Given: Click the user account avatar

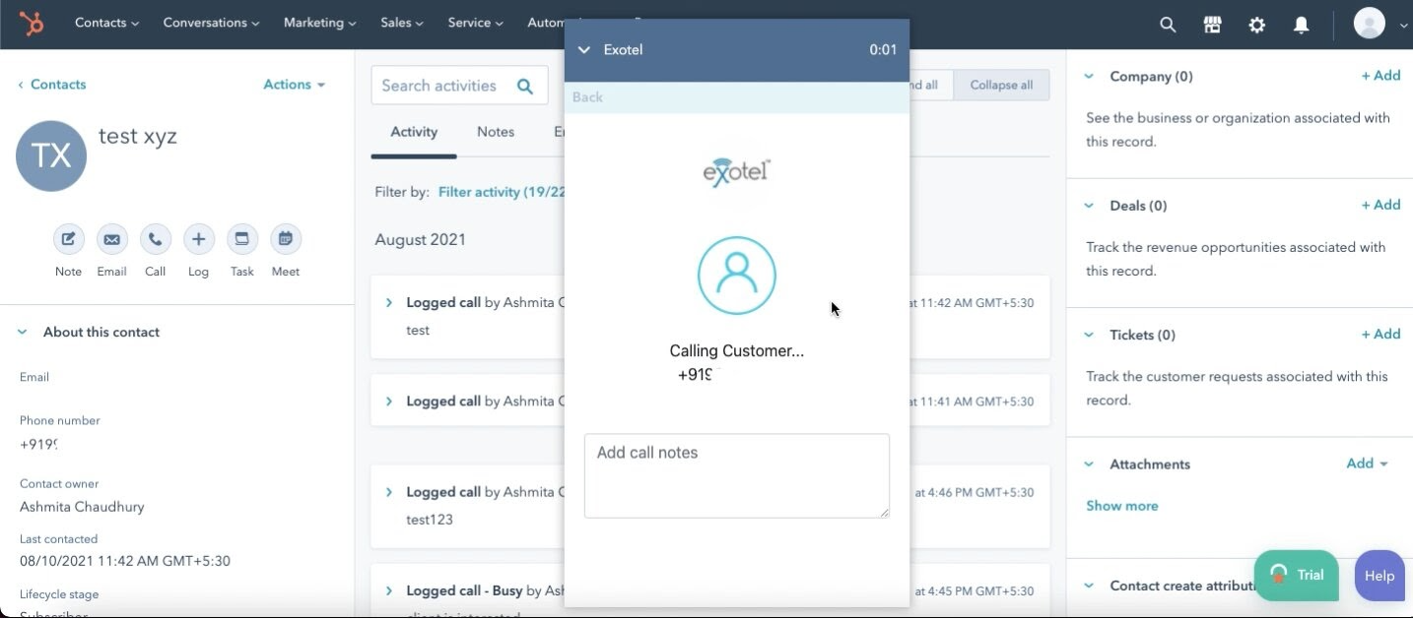Looking at the screenshot, I should click(x=1370, y=24).
